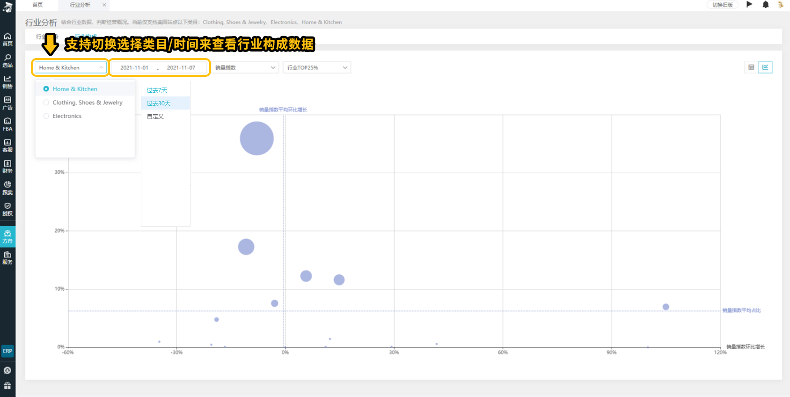Open the 销售 sales sidebar item

(x=7, y=82)
